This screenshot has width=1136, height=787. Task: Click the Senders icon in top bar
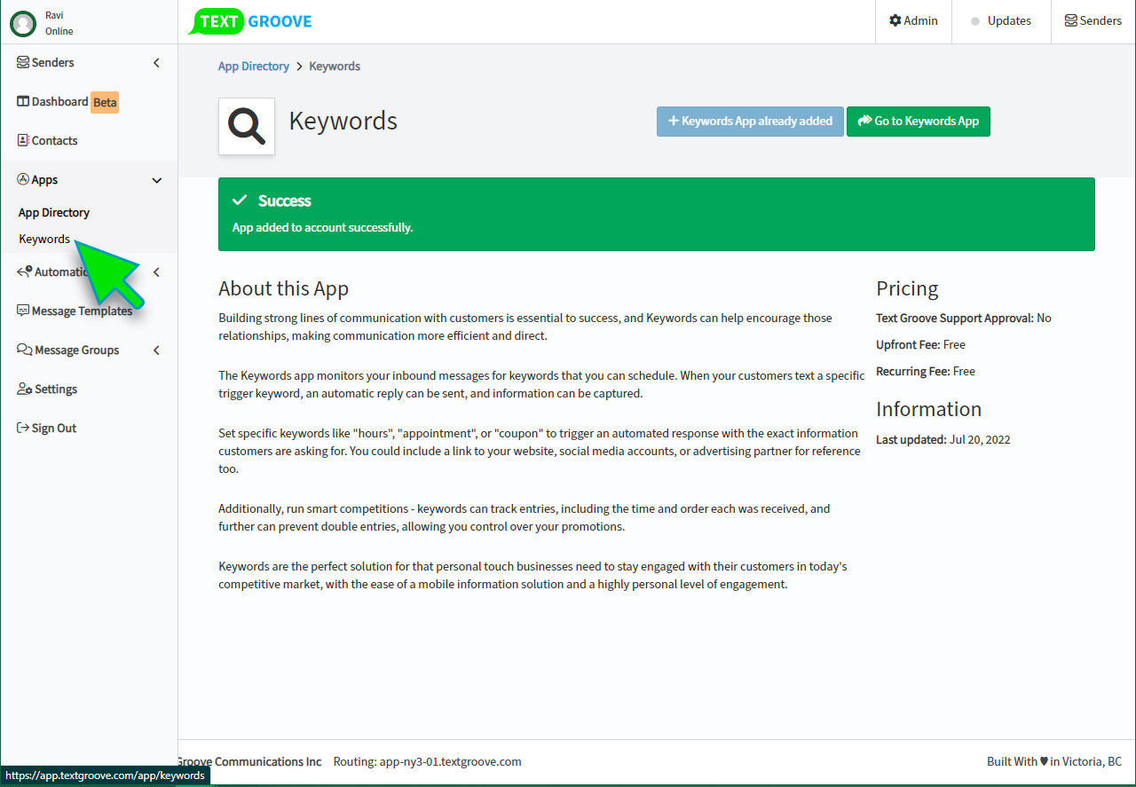click(x=1071, y=20)
